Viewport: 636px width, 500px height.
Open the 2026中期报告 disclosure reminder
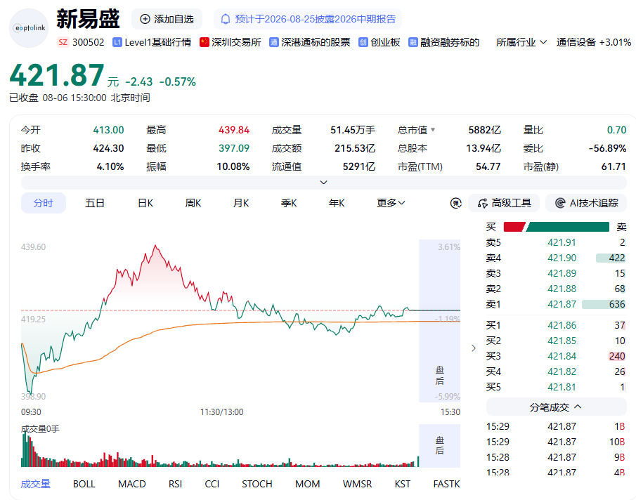click(x=308, y=19)
